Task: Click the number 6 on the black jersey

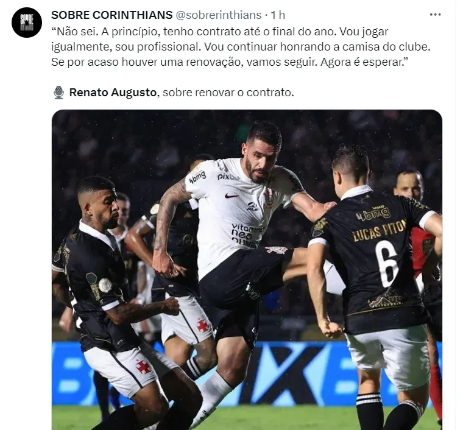Action: [x=386, y=264]
